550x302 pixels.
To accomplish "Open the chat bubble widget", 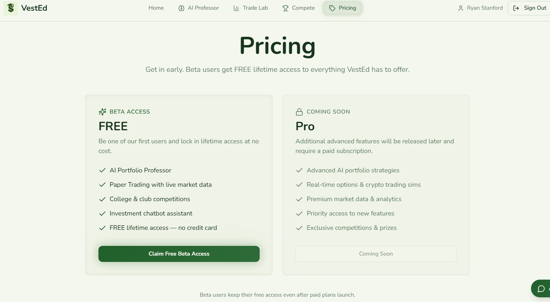I will [x=541, y=289].
